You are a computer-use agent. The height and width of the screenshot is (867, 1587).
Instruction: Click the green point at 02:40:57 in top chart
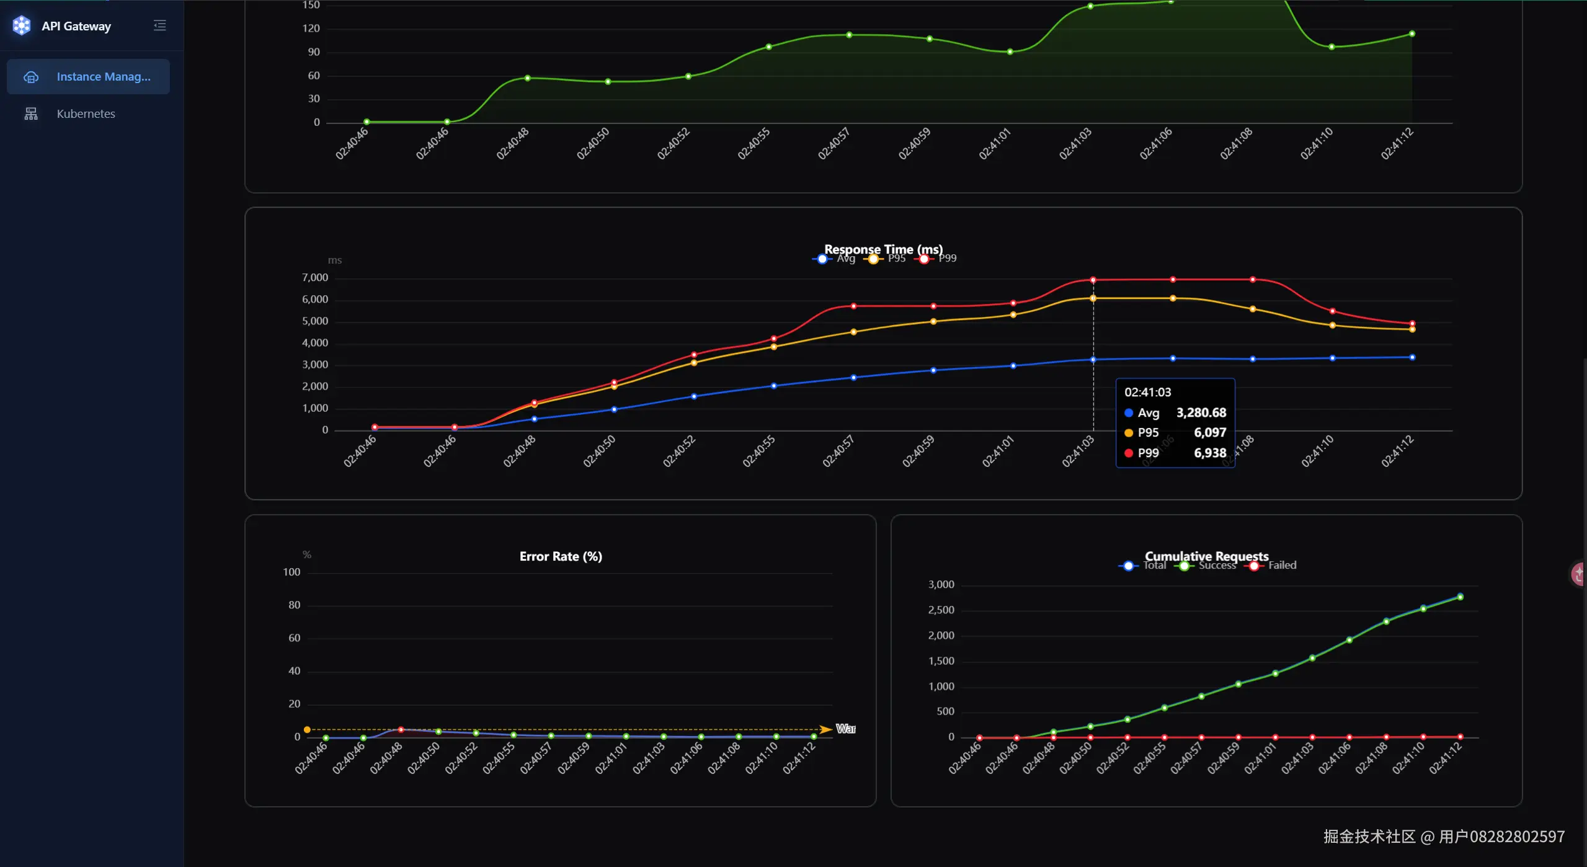point(850,35)
